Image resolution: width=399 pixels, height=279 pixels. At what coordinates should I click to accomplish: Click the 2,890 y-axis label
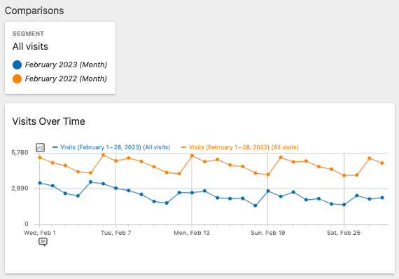(x=20, y=189)
